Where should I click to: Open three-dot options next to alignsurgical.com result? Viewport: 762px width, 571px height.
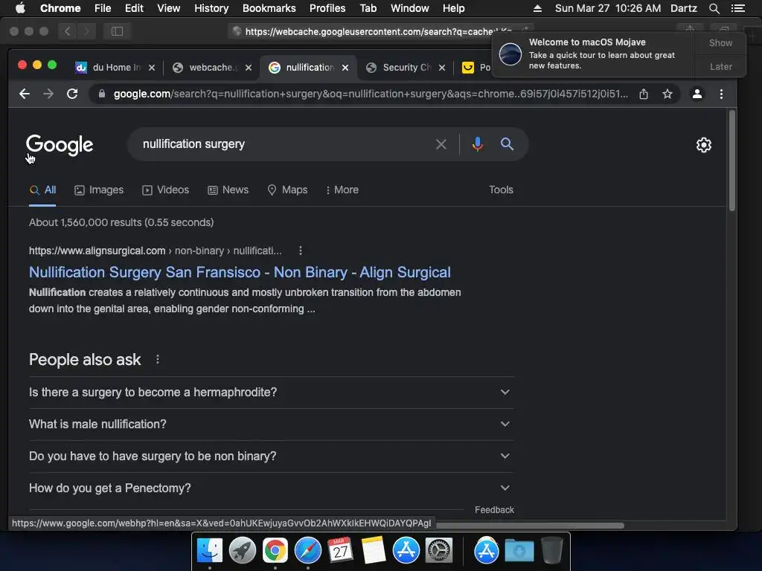301,251
